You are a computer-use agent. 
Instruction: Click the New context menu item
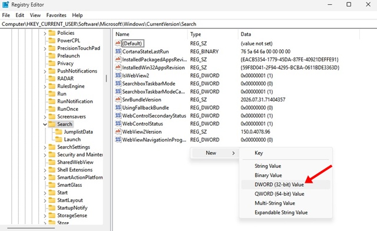coord(214,153)
